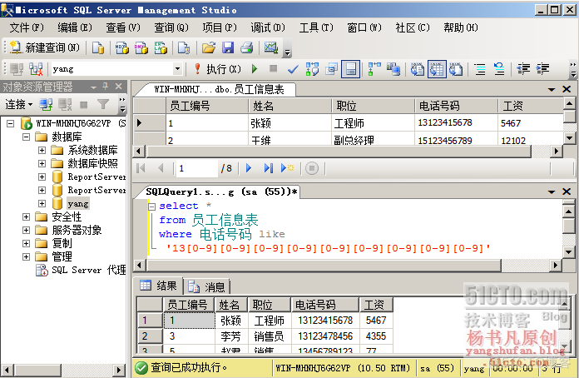The width and height of the screenshot is (579, 378).
Task: Click the green Debug play arrow icon
Action: (x=255, y=69)
